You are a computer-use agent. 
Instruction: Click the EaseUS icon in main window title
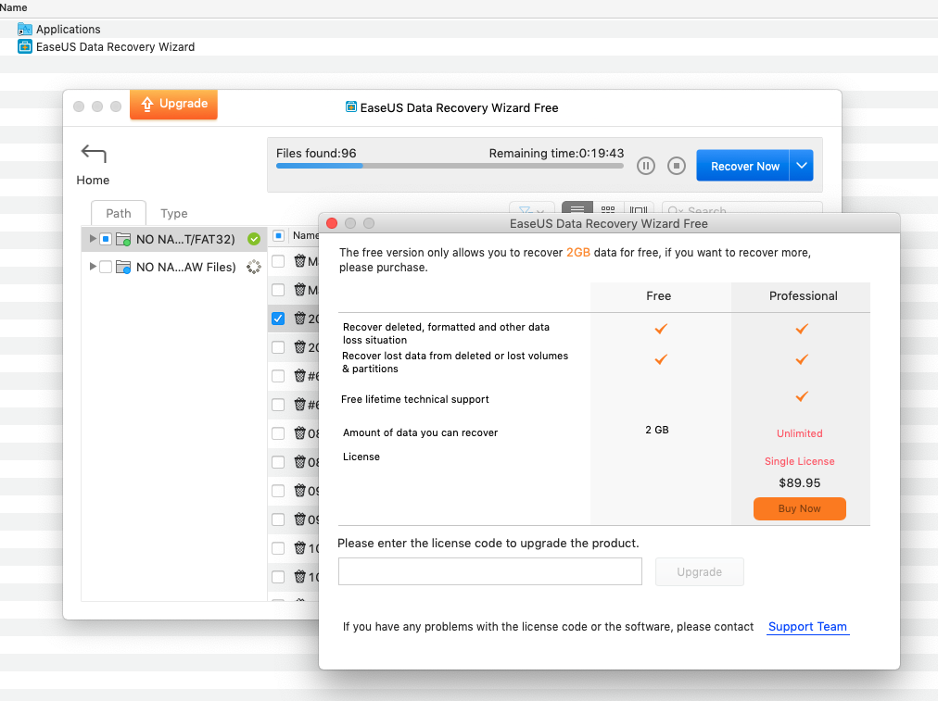[351, 107]
